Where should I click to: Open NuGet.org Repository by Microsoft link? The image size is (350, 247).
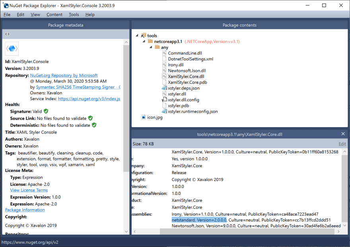coord(64,75)
